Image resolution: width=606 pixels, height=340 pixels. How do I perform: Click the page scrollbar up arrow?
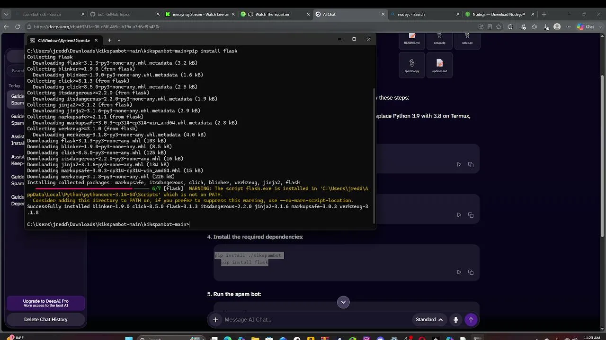(603, 36)
